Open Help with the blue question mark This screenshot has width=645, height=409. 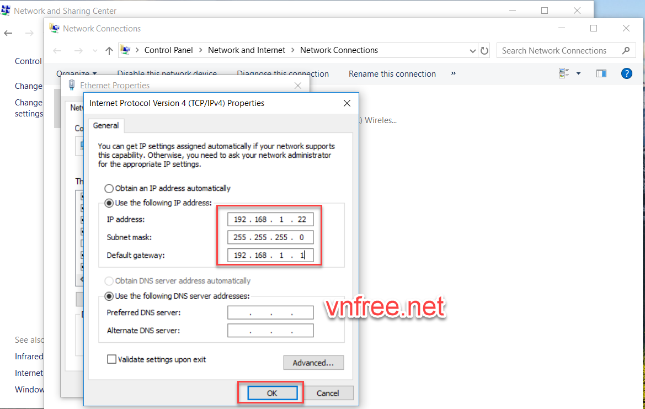[x=626, y=73]
